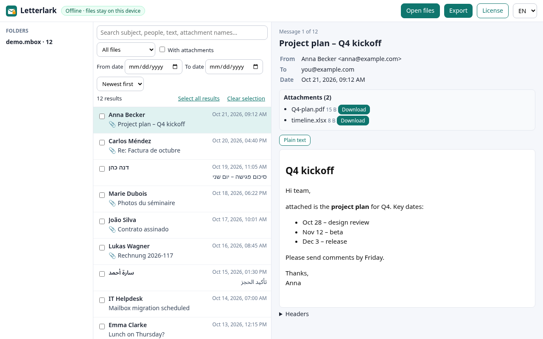Check the Emma Clarke message checkbox

click(x=102, y=326)
